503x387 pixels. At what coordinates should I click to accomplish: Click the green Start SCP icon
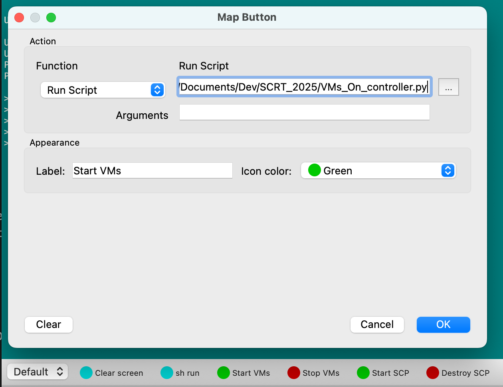(363, 373)
